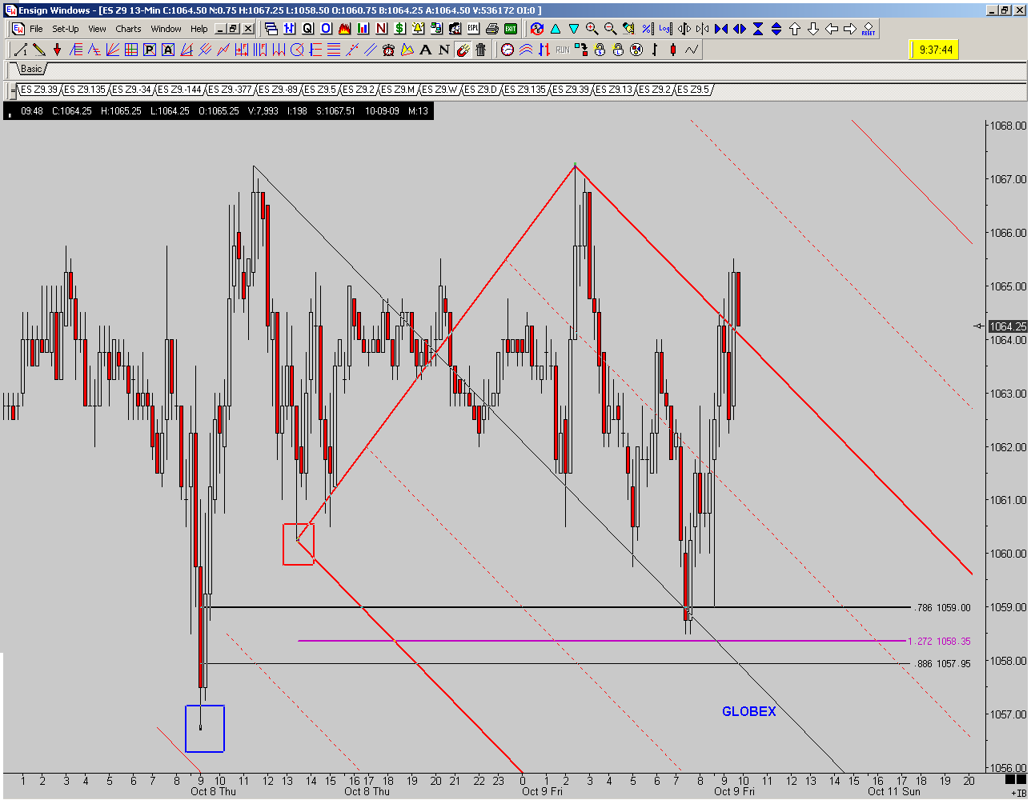Zoom in with the plus magnifier
Screen dimensions: 1031x800
[x=592, y=28]
